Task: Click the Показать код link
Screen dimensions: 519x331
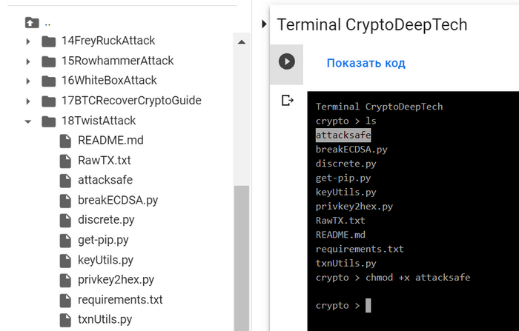Action: (x=366, y=63)
